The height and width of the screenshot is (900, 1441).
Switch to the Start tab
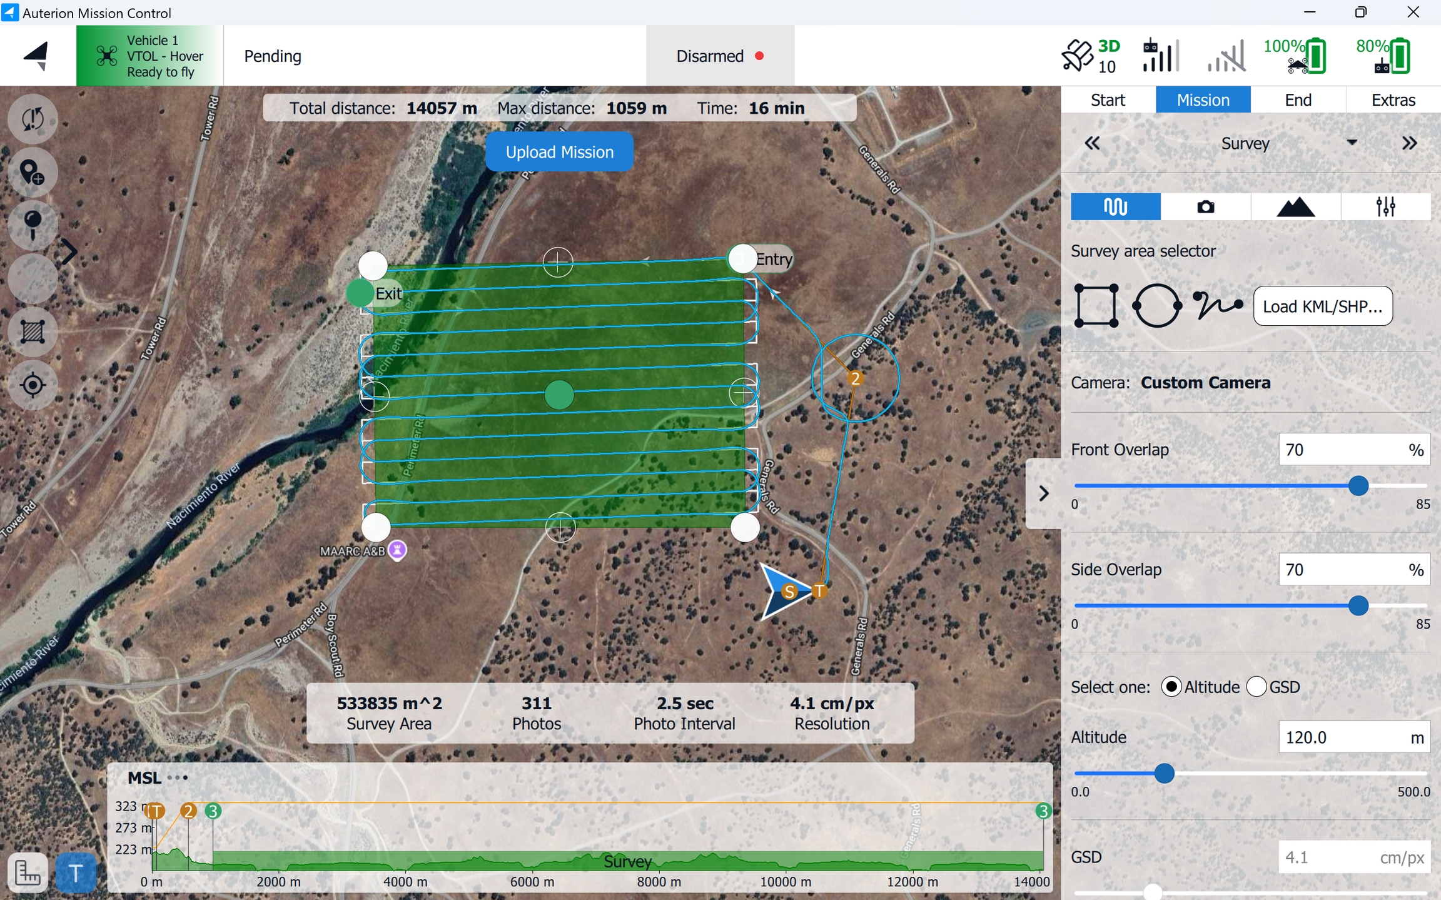[1108, 100]
